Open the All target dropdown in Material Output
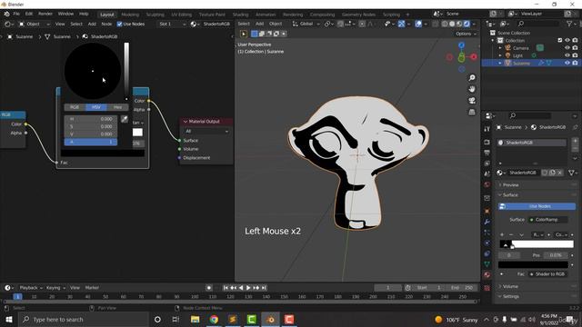Image resolution: width=582 pixels, height=327 pixels. click(x=206, y=131)
